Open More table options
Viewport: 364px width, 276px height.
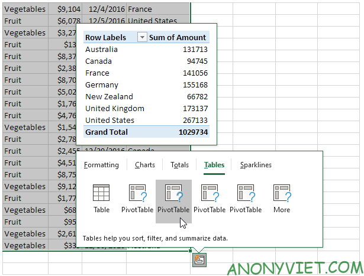click(282, 199)
